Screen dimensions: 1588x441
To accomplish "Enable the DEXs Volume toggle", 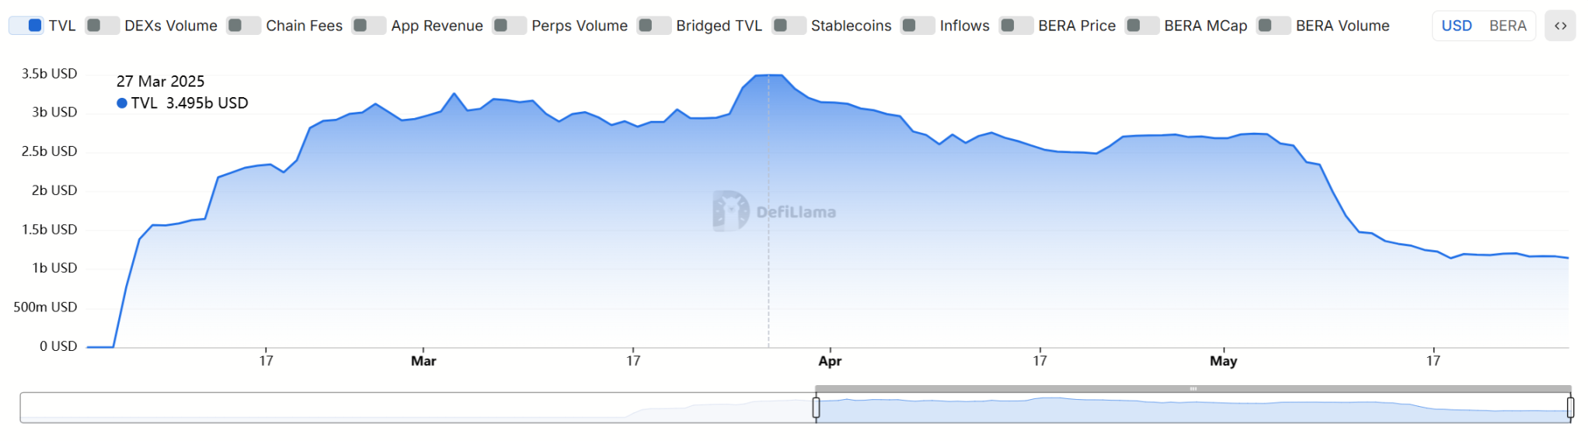I will click(x=102, y=26).
